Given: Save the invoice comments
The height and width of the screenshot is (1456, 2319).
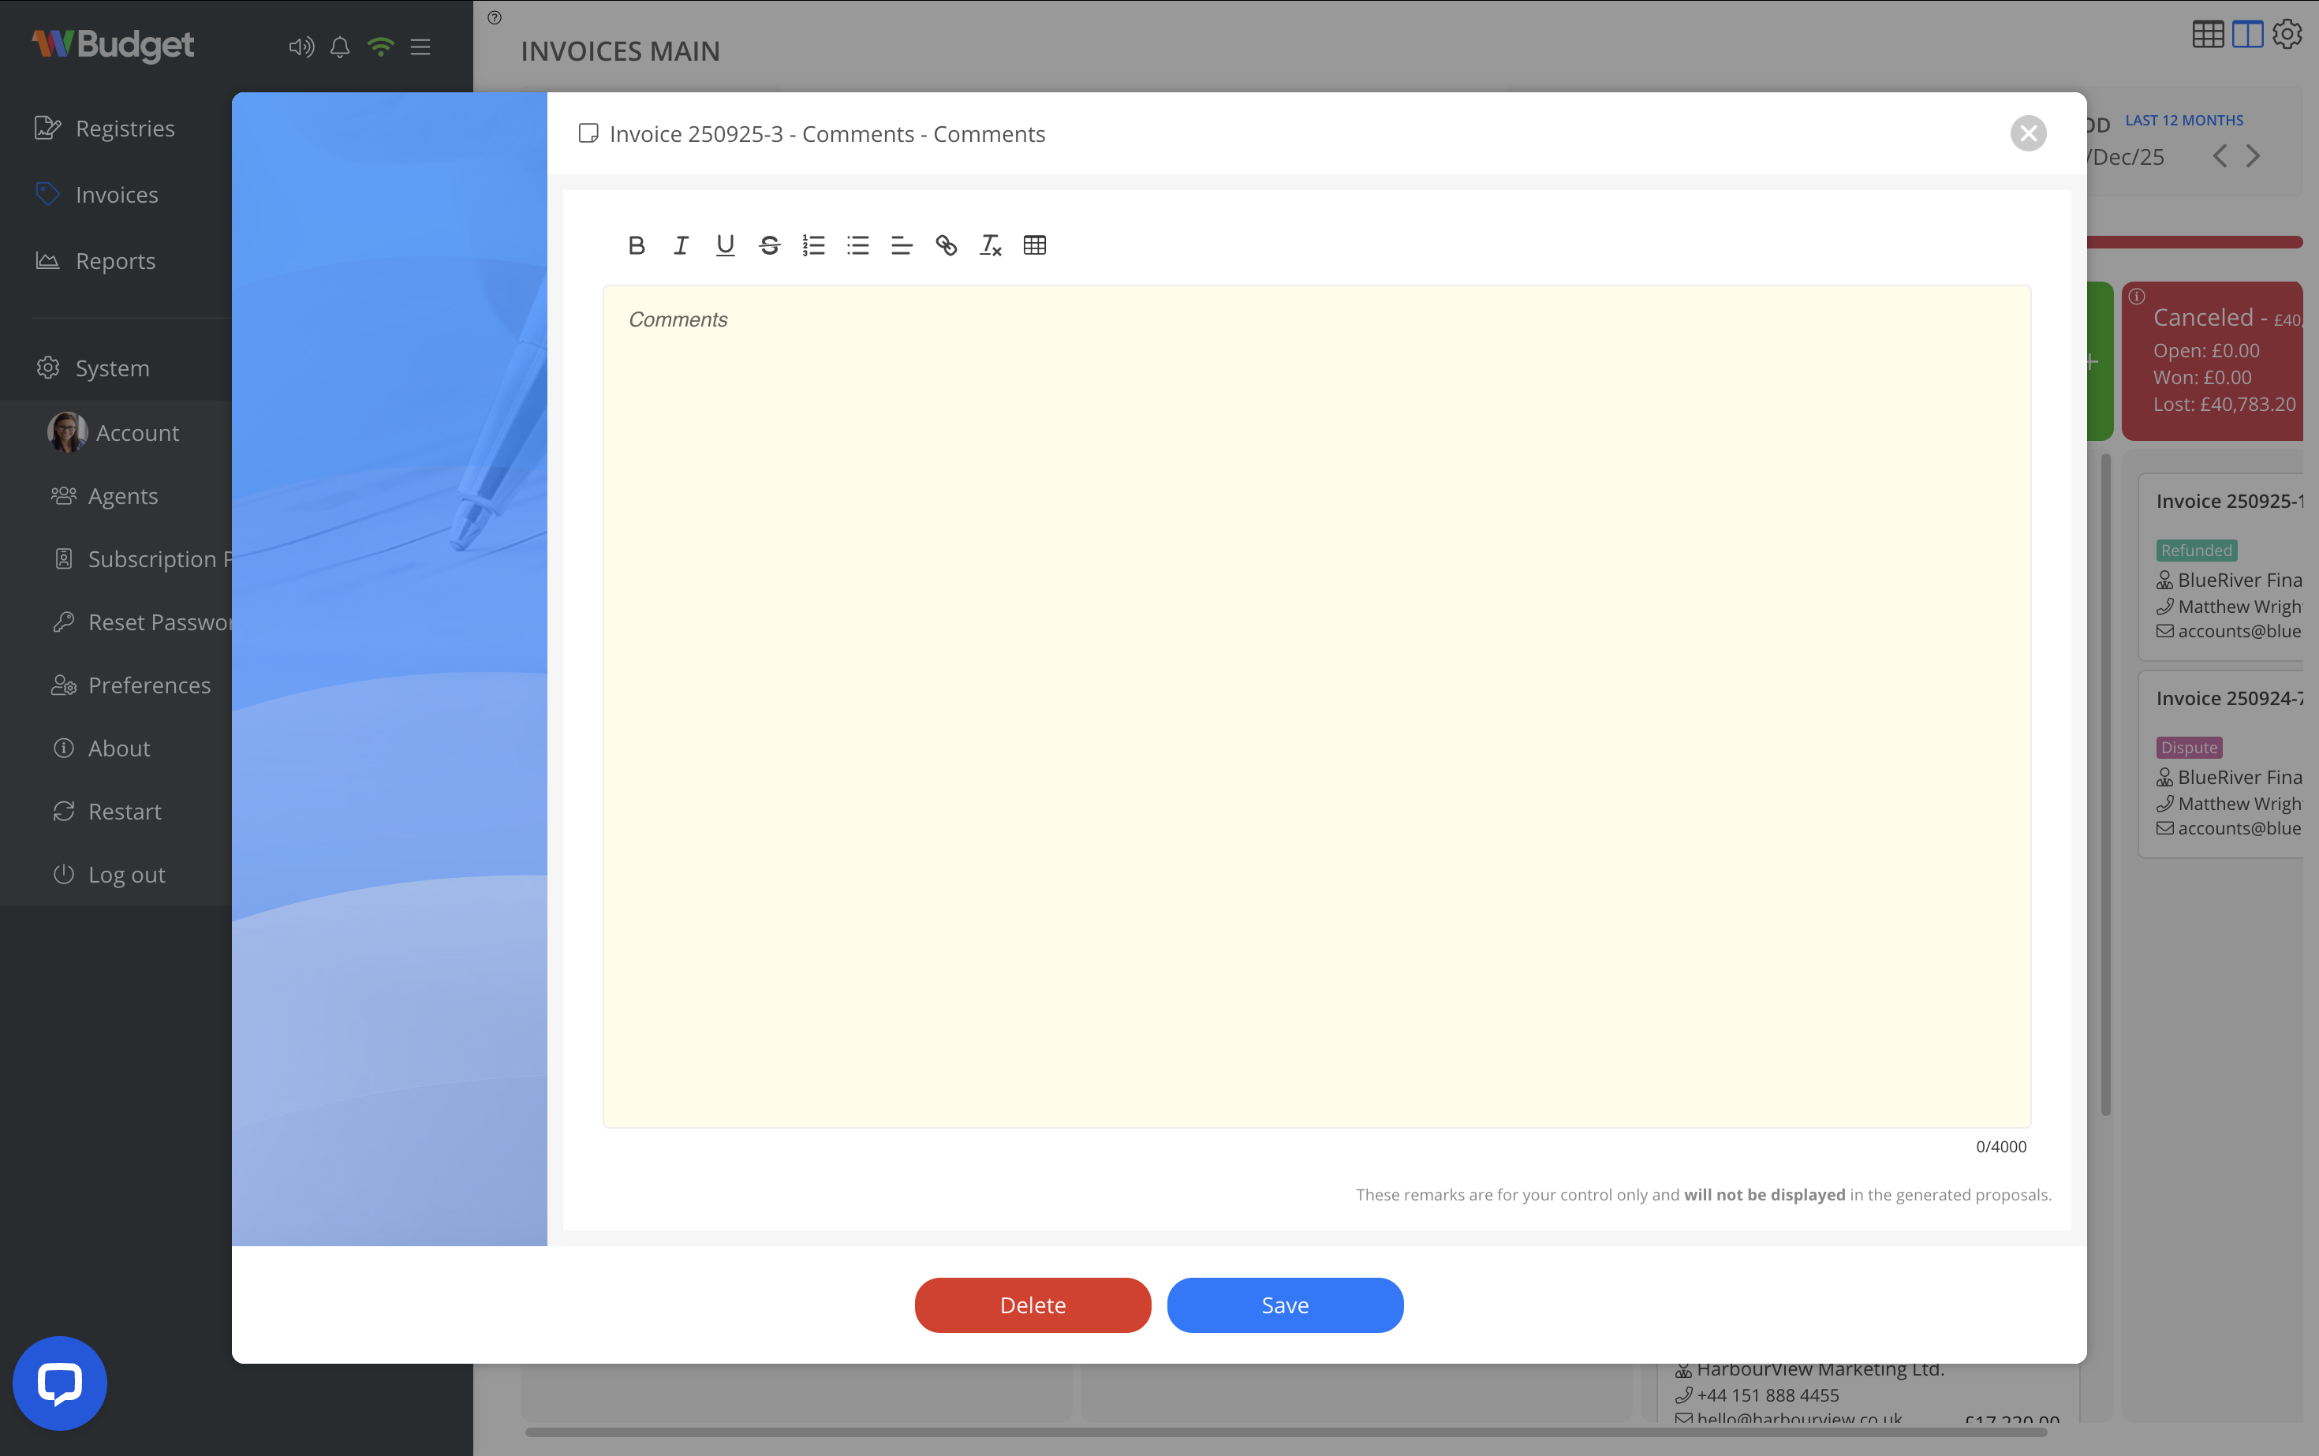Looking at the screenshot, I should (1285, 1305).
